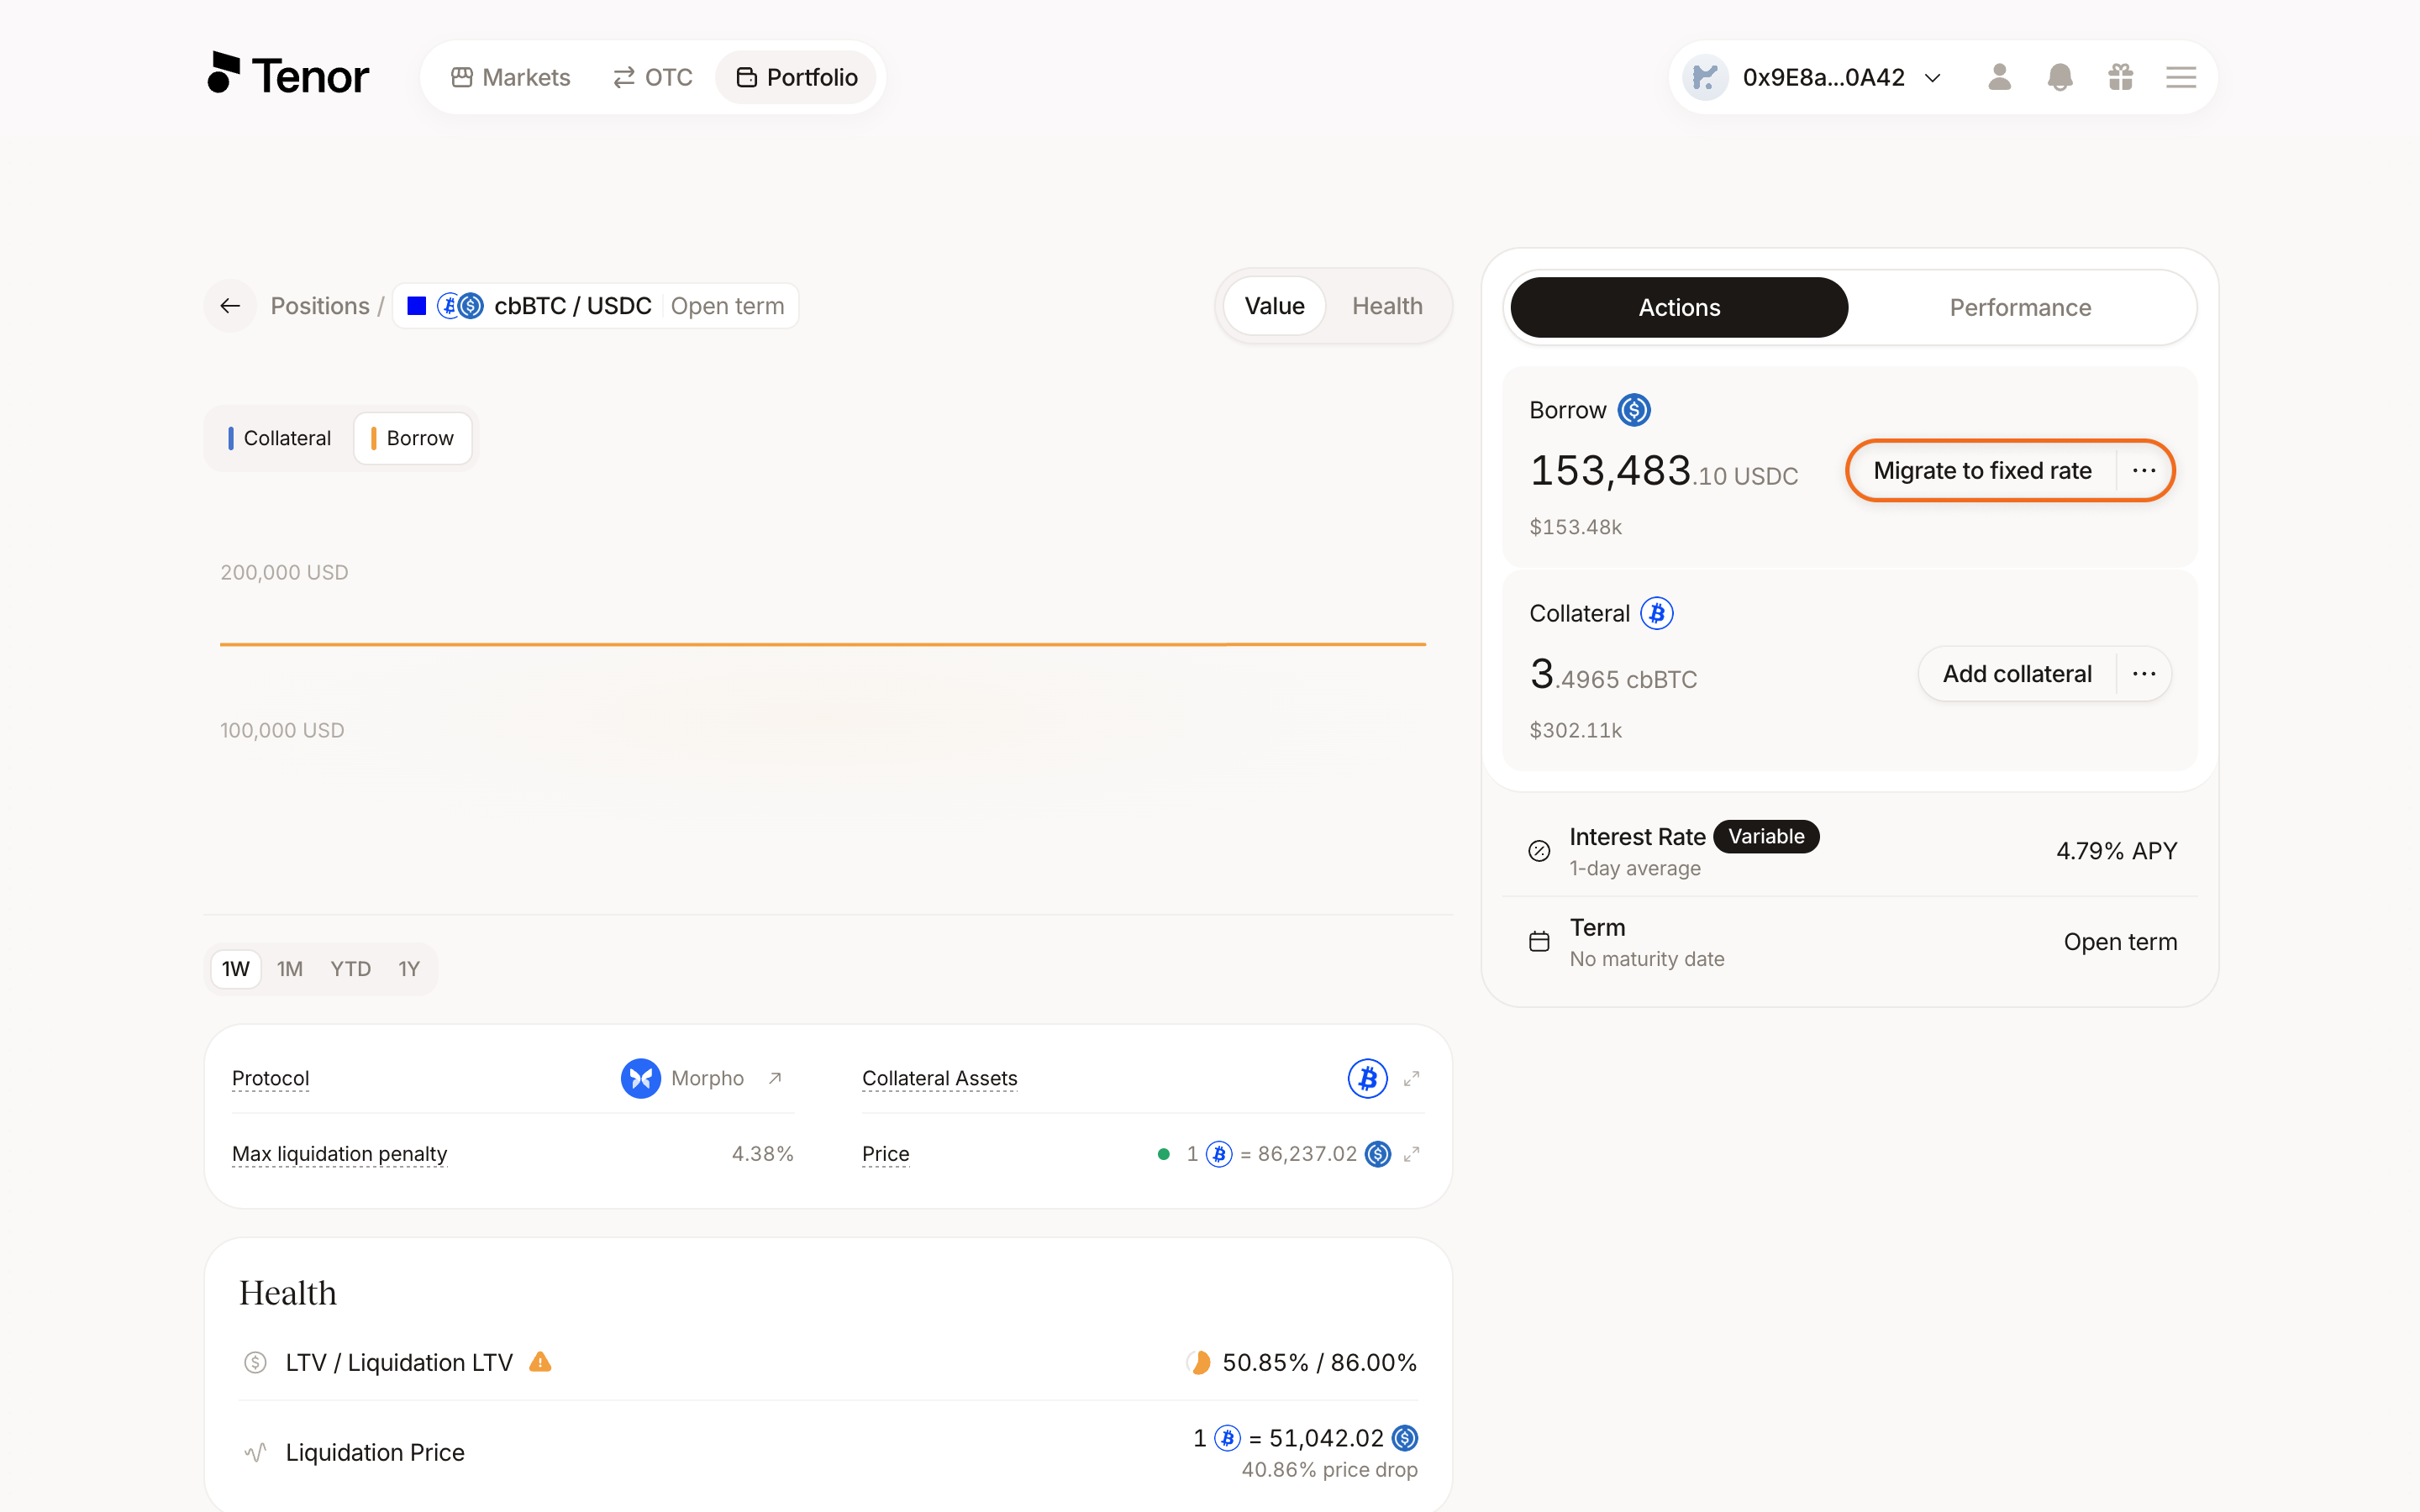Select the 1M time range
Viewport: 2420px width, 1512px height.
290,969
